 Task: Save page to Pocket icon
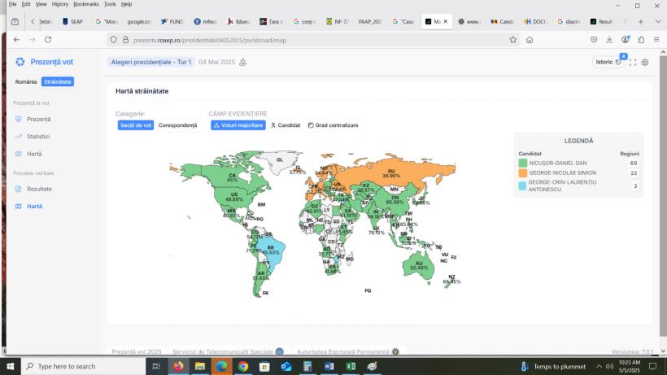tap(594, 40)
